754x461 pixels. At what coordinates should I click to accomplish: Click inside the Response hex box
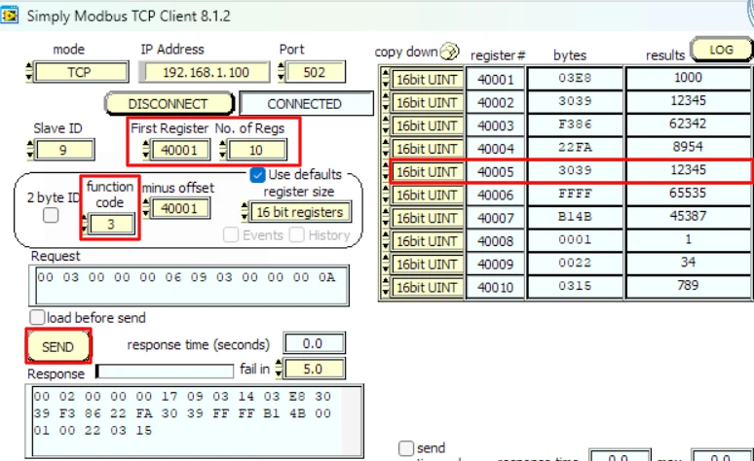tap(194, 421)
